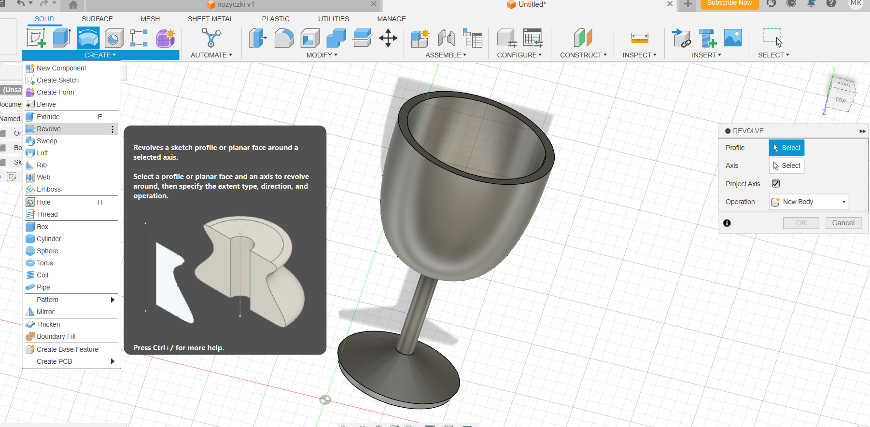
Task: Open the notifications bell icon
Action: coord(812,3)
